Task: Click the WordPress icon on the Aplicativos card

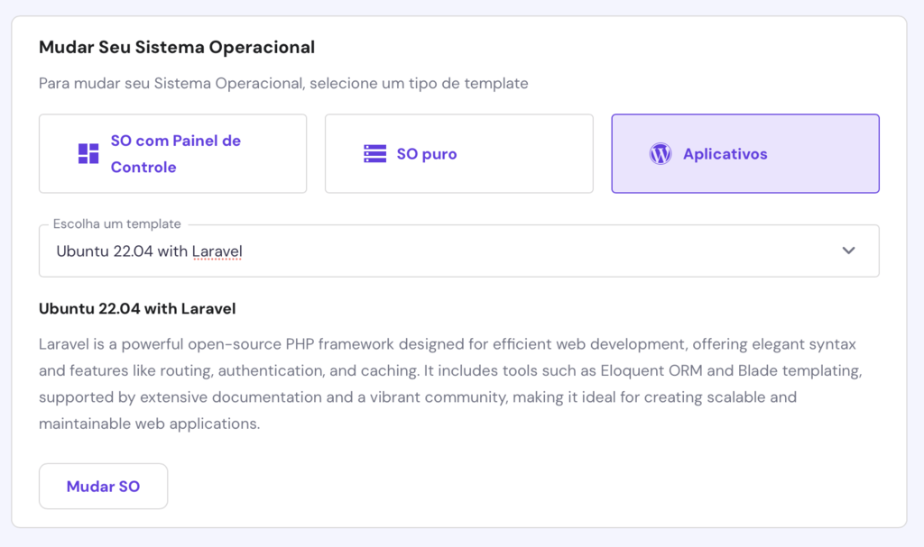Action: pos(660,153)
